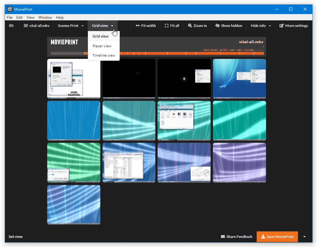Click the Set view status text
This screenshot has height=247, width=317.
15,236
